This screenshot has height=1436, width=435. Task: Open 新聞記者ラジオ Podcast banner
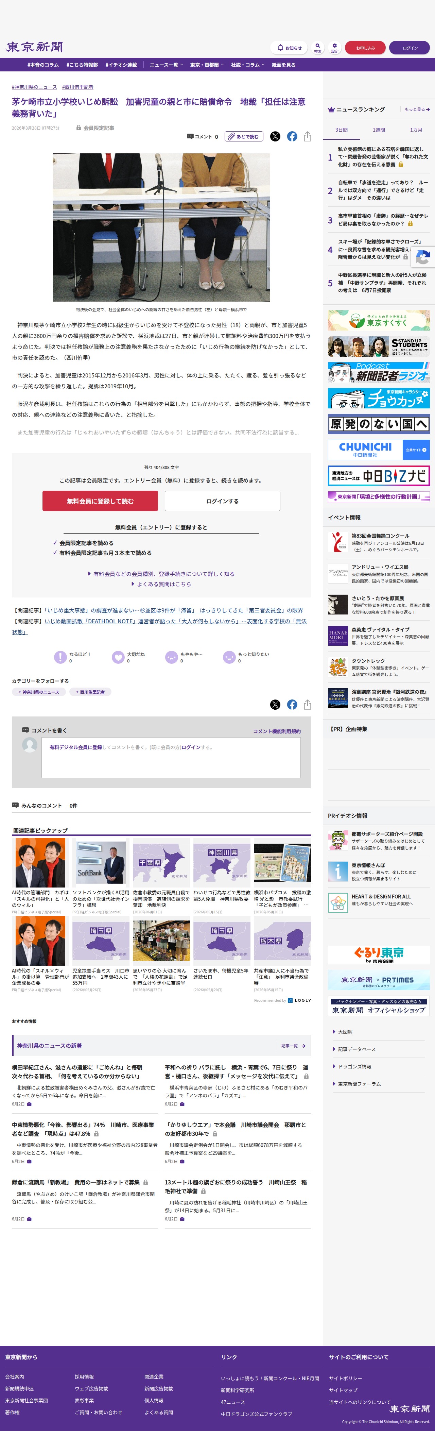coord(379,372)
